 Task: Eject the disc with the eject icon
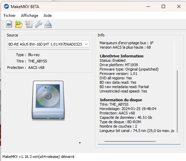pos(48,24)
